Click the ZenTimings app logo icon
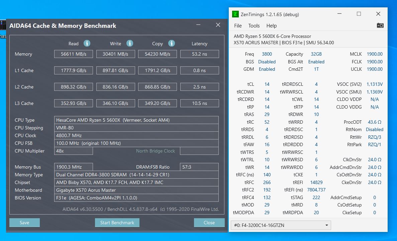This screenshot has width=397, height=241. pos(235,14)
